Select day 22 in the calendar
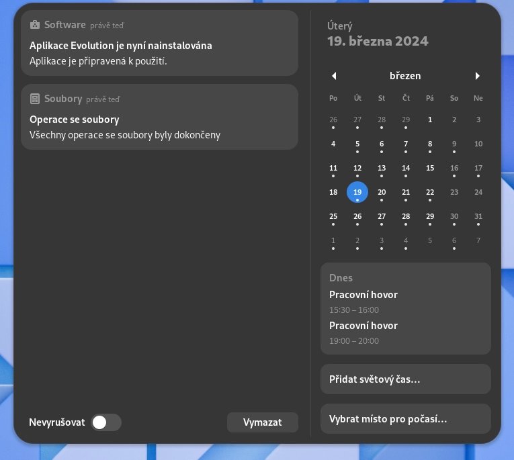514x460 pixels. pyautogui.click(x=430, y=192)
